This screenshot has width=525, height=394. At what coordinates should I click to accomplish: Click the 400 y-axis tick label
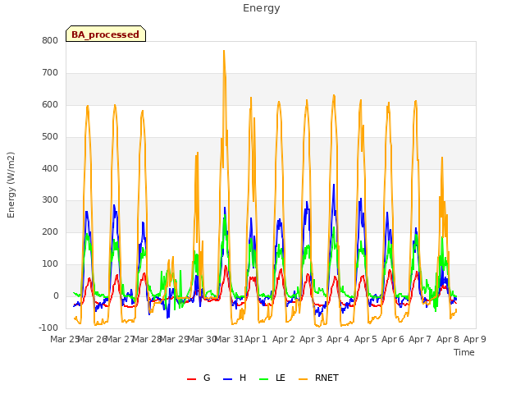pyautogui.click(x=50, y=168)
